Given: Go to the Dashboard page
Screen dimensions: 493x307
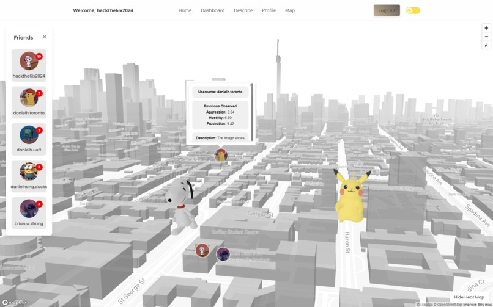Looking at the screenshot, I should point(212,10).
